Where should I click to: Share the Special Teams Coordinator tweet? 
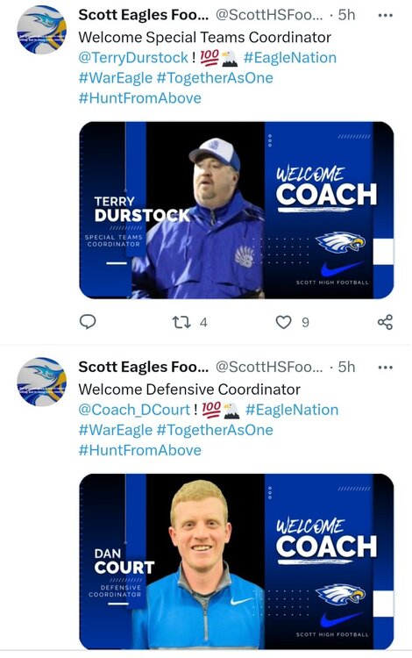pos(385,322)
